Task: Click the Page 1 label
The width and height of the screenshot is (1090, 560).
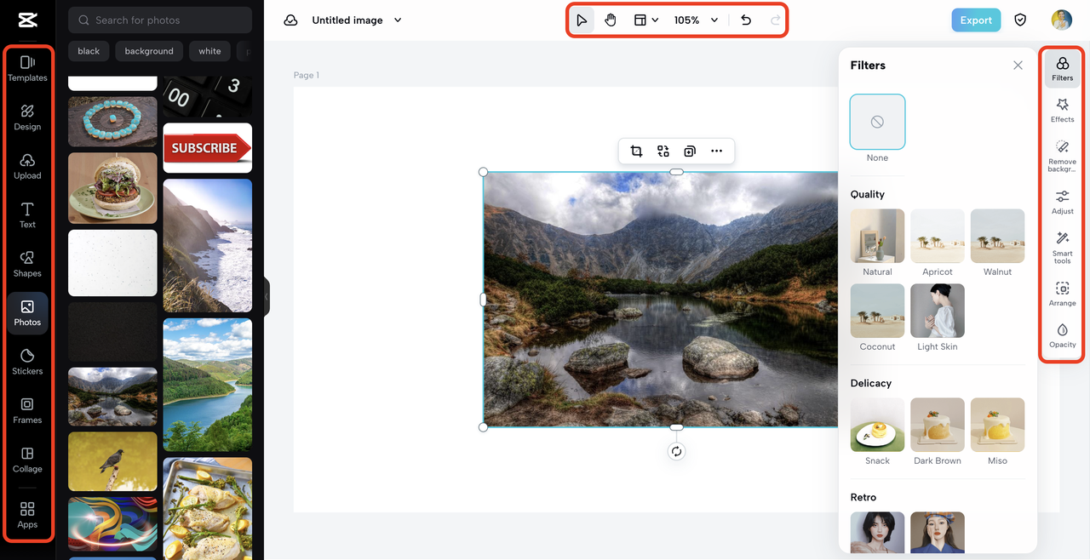Action: coord(307,75)
